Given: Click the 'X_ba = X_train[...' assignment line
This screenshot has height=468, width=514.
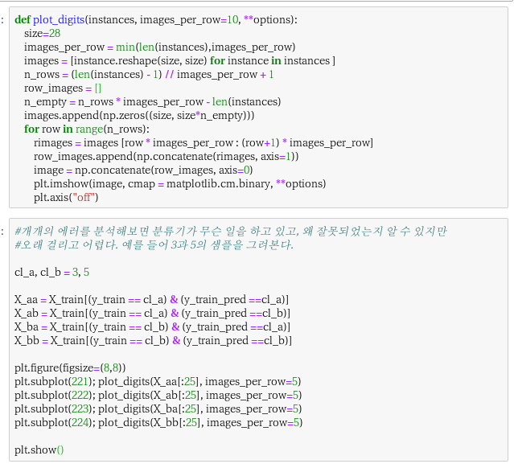Looking at the screenshot, I should (152, 327).
